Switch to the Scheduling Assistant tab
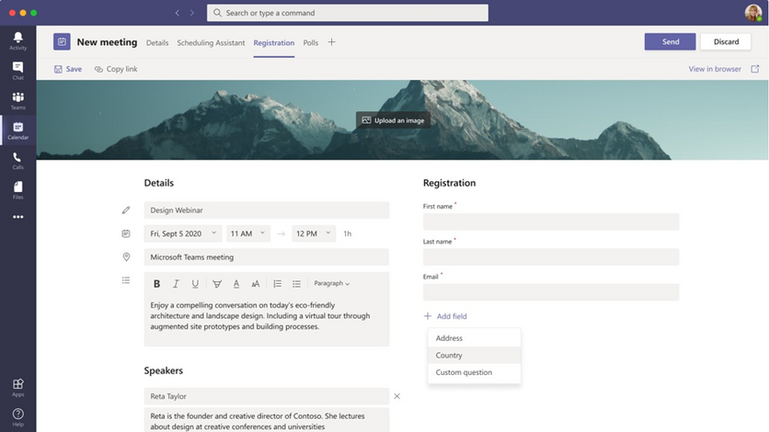The width and height of the screenshot is (769, 432). [x=211, y=42]
